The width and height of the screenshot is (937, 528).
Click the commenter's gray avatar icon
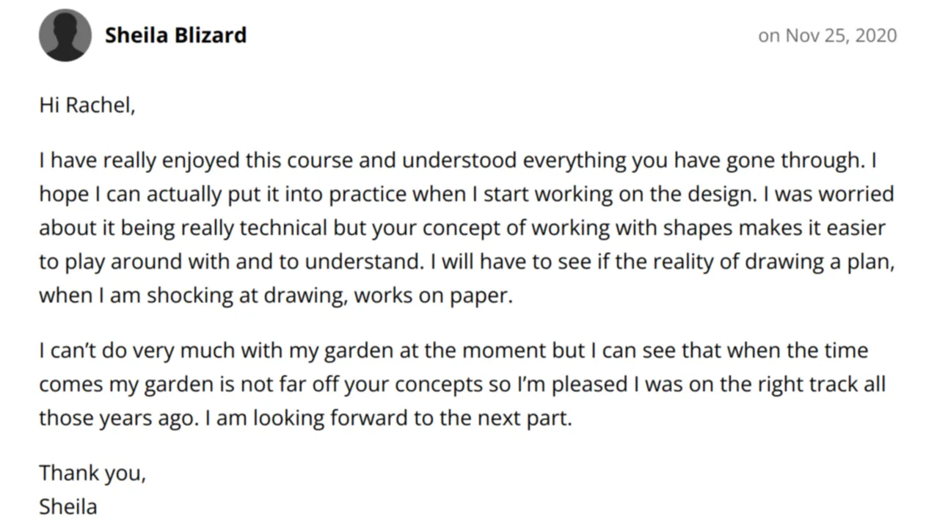[x=65, y=35]
